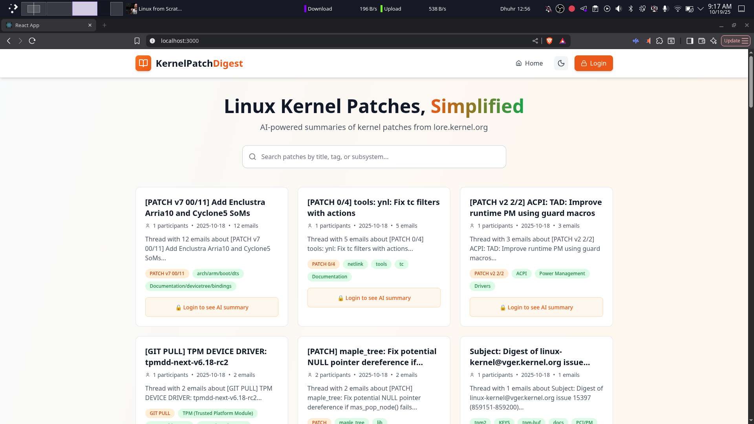Open a new browser tab
Image resolution: width=754 pixels, height=424 pixels.
tap(104, 25)
